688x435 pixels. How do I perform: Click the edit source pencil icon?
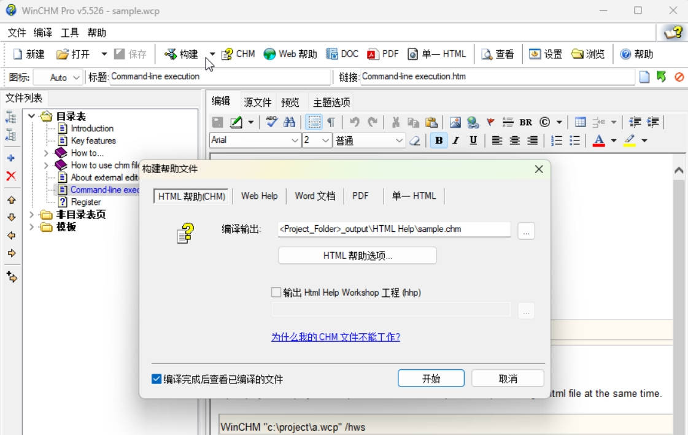click(x=236, y=122)
